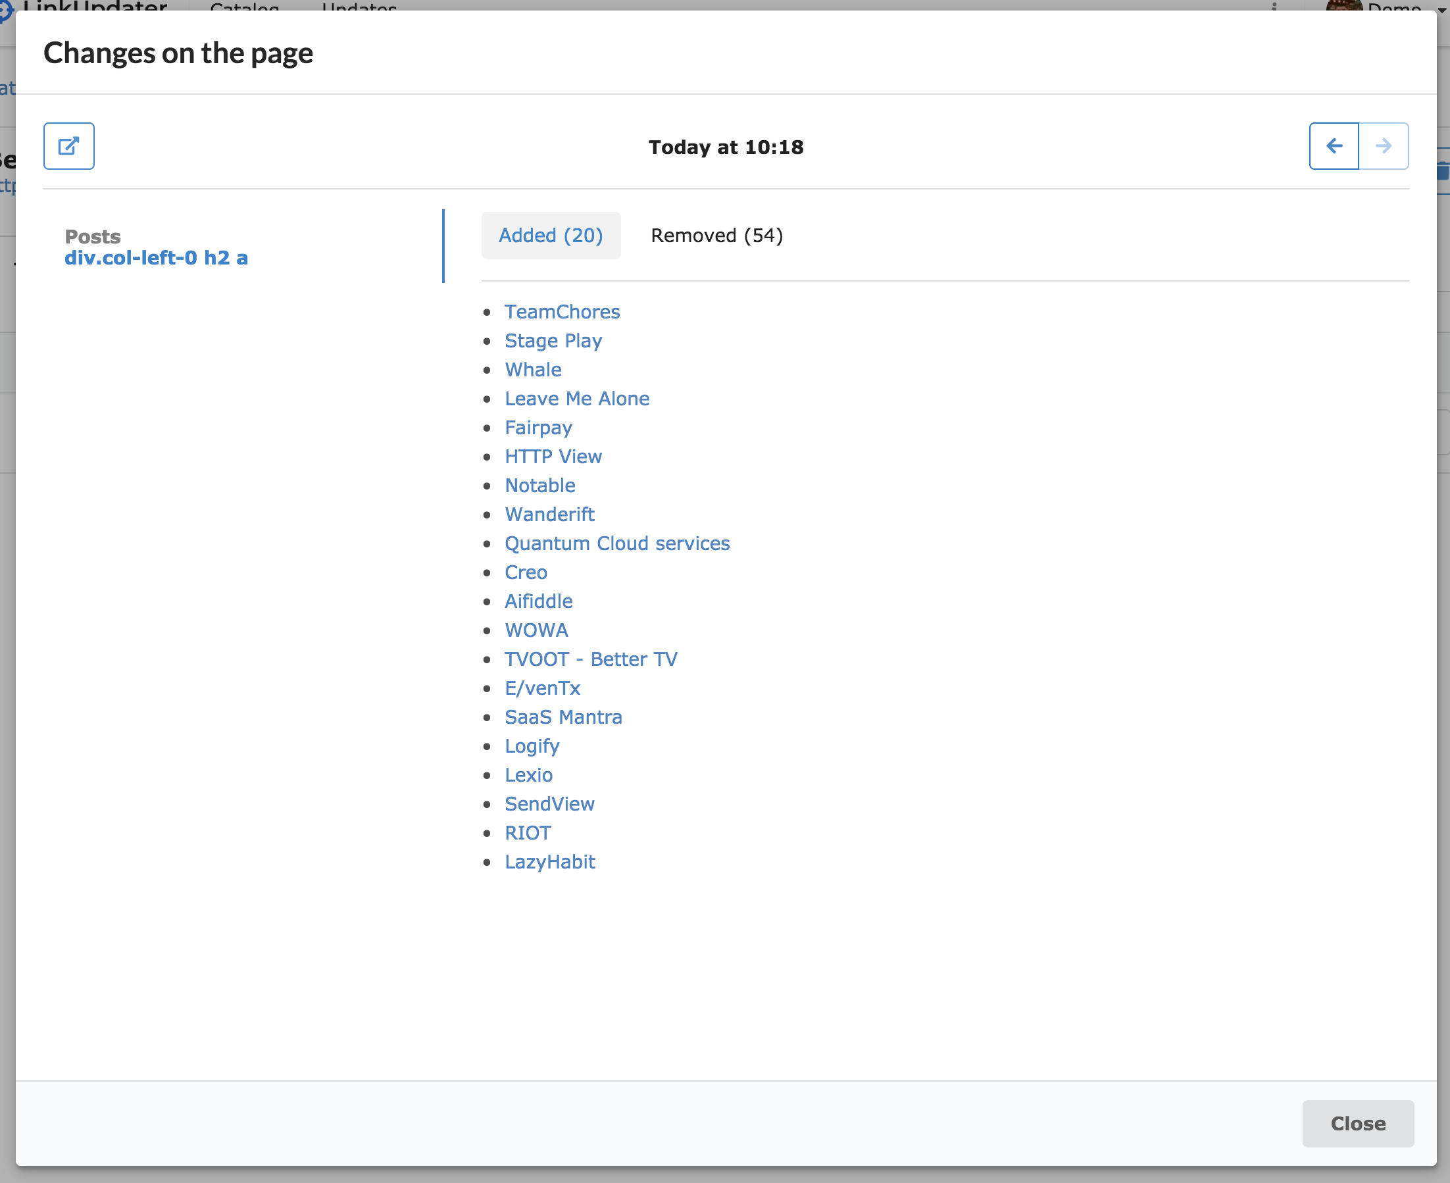Click the LazyHabit link

549,862
